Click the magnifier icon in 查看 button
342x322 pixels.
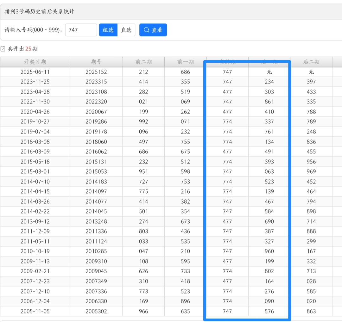tap(146, 30)
